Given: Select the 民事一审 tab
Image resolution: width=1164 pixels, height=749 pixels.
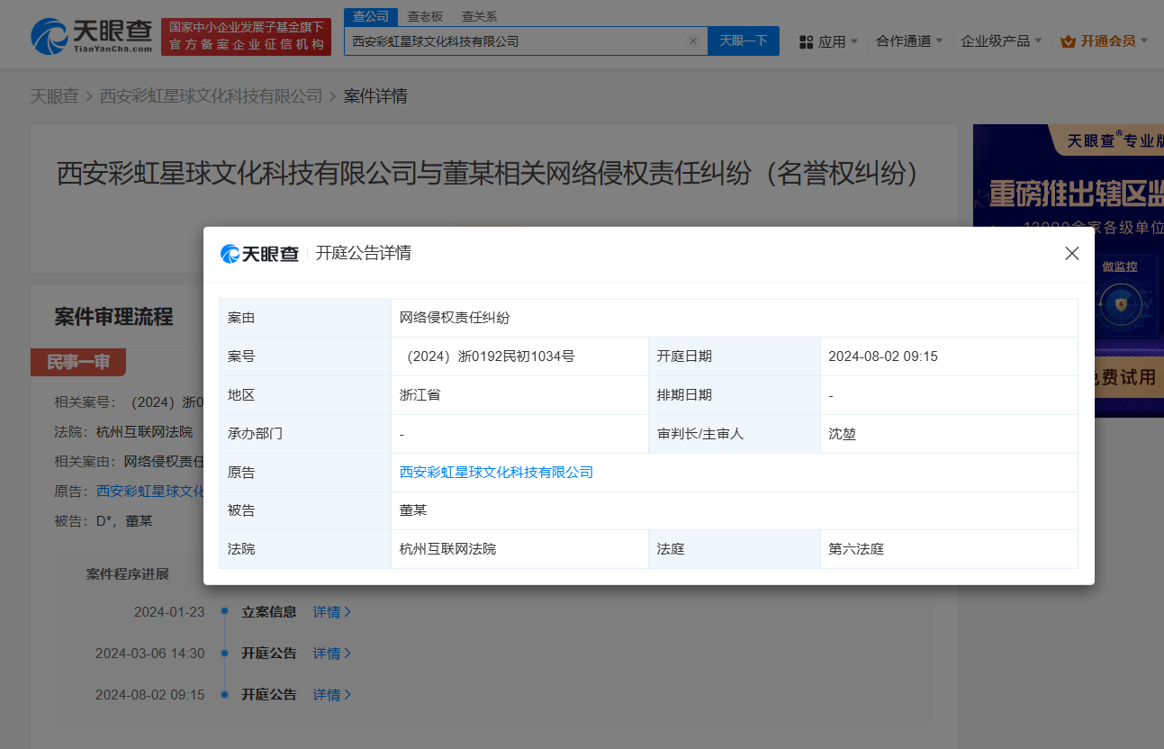Looking at the screenshot, I should [x=77, y=362].
